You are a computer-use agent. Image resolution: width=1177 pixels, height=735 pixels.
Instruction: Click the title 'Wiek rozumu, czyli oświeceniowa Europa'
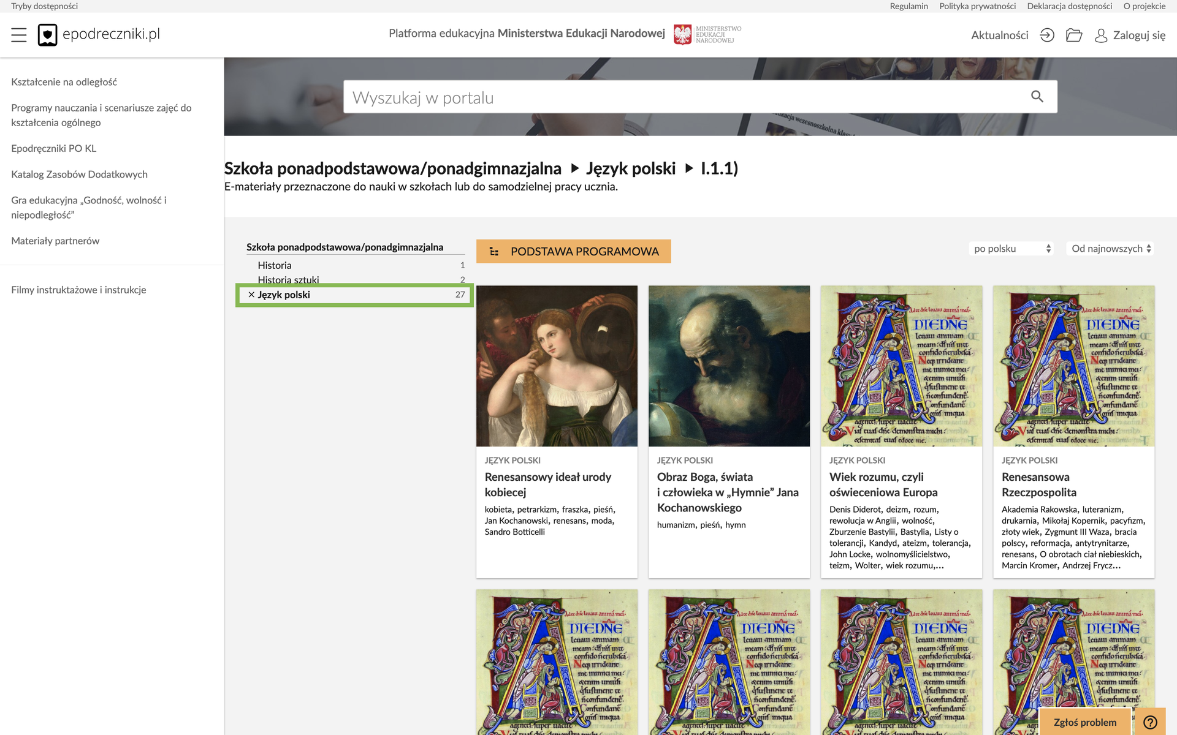[x=883, y=484]
